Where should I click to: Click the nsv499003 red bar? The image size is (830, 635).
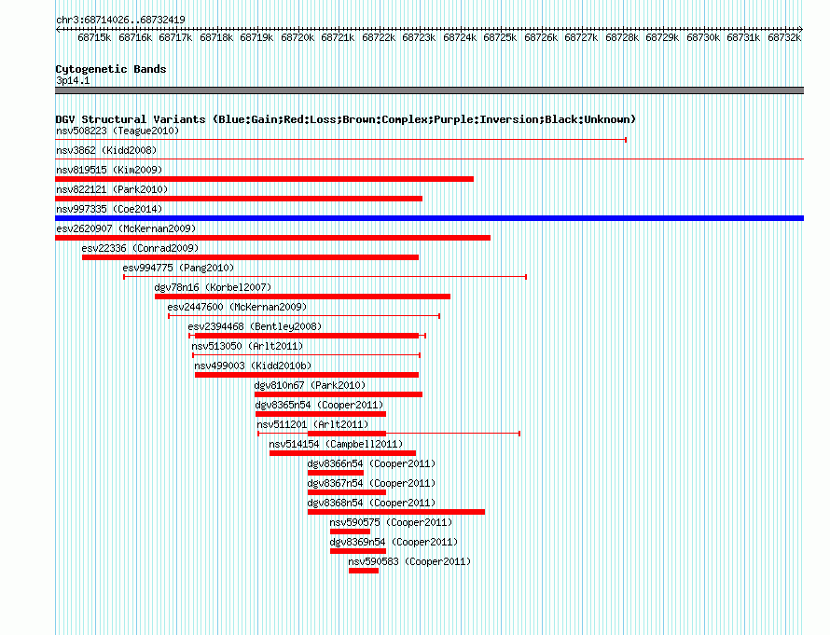click(307, 375)
